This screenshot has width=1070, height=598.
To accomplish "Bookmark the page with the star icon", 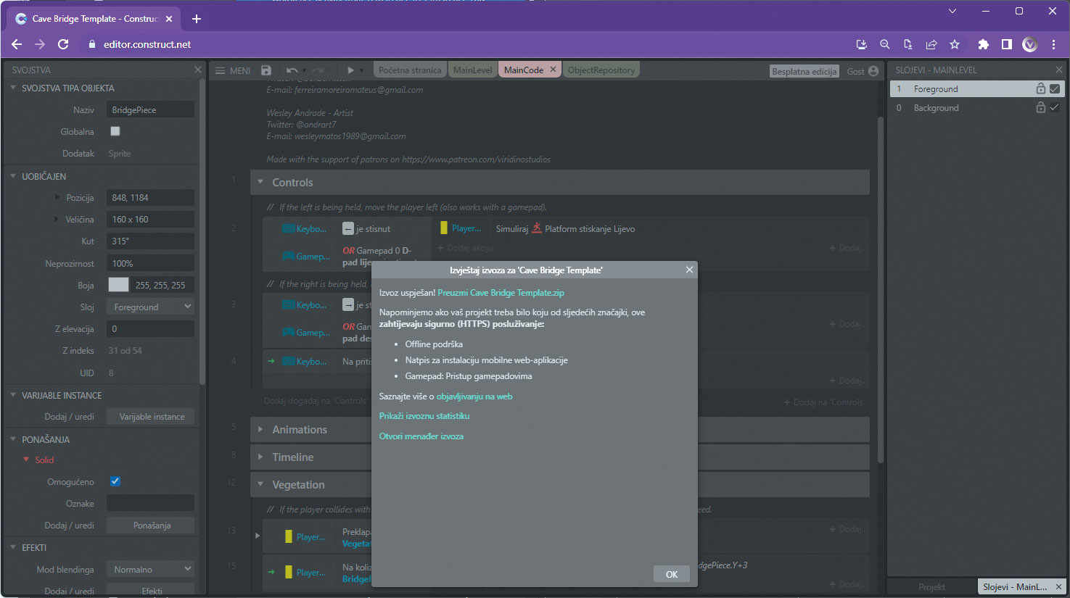I will pyautogui.click(x=955, y=44).
